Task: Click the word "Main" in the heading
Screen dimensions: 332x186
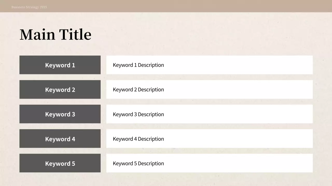Action: point(37,35)
